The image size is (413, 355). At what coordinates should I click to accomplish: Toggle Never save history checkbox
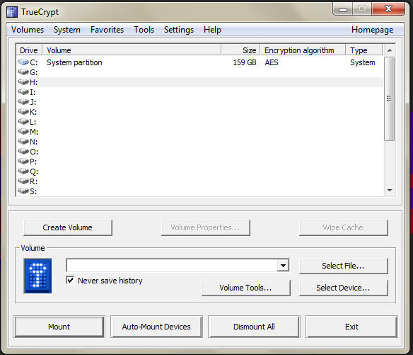click(x=70, y=281)
